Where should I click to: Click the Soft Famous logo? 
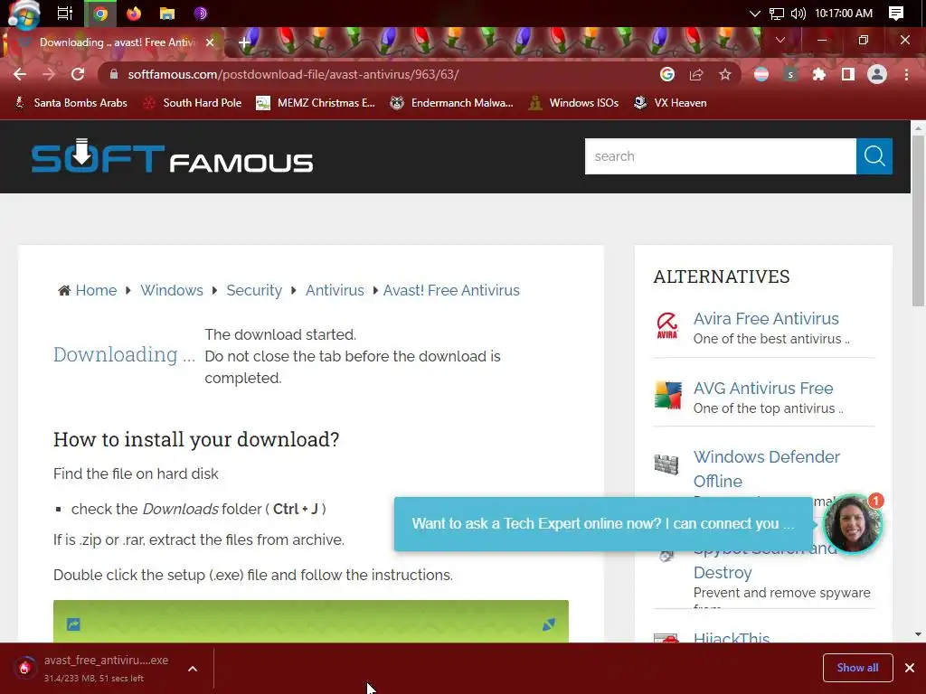pyautogui.click(x=172, y=155)
